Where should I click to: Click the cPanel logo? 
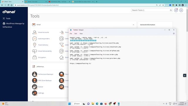[x=9, y=12]
